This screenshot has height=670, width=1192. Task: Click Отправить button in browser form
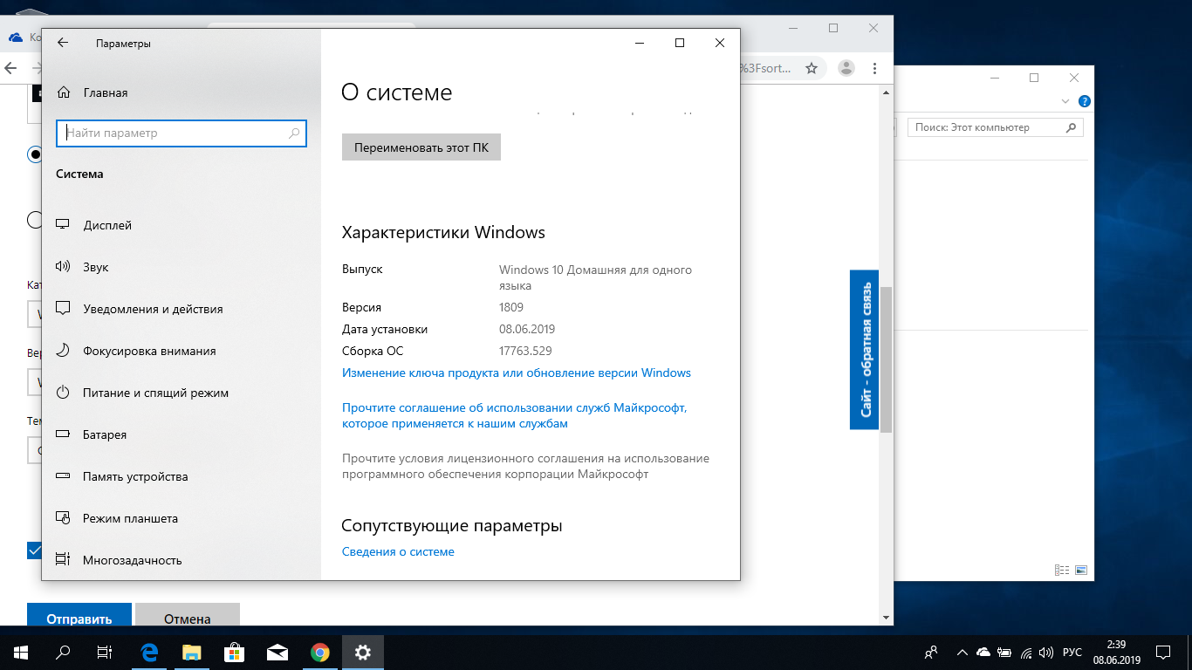click(x=79, y=616)
